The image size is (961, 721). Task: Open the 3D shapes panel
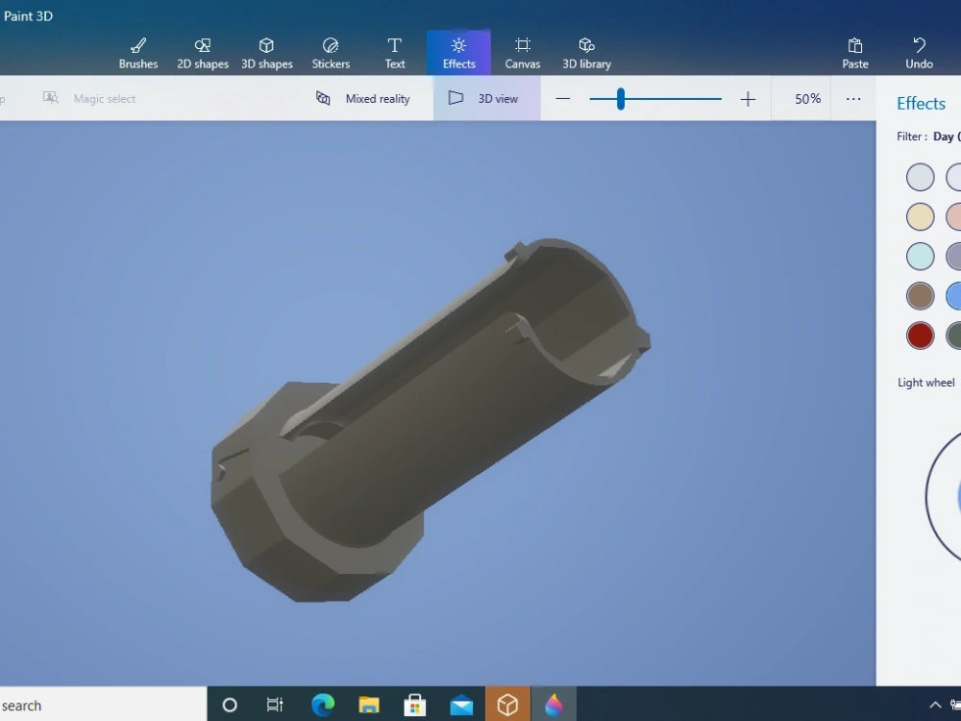266,52
